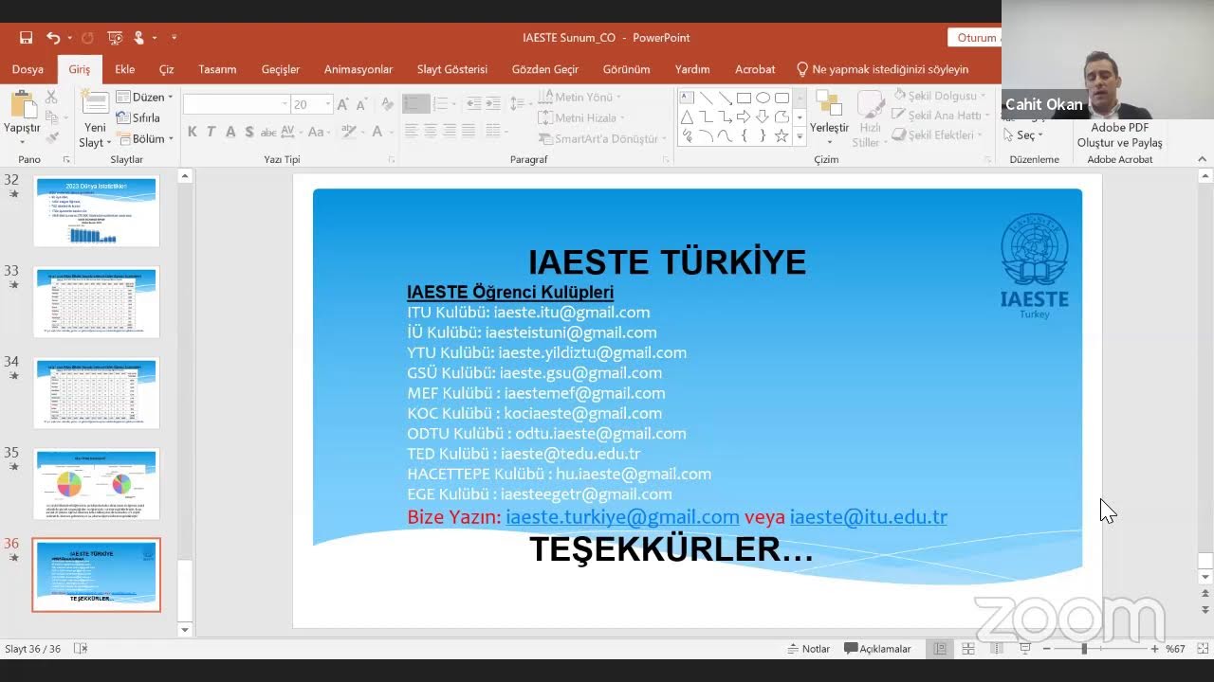The image size is (1214, 682).
Task: Decrease list indent level icon
Action: (473, 103)
